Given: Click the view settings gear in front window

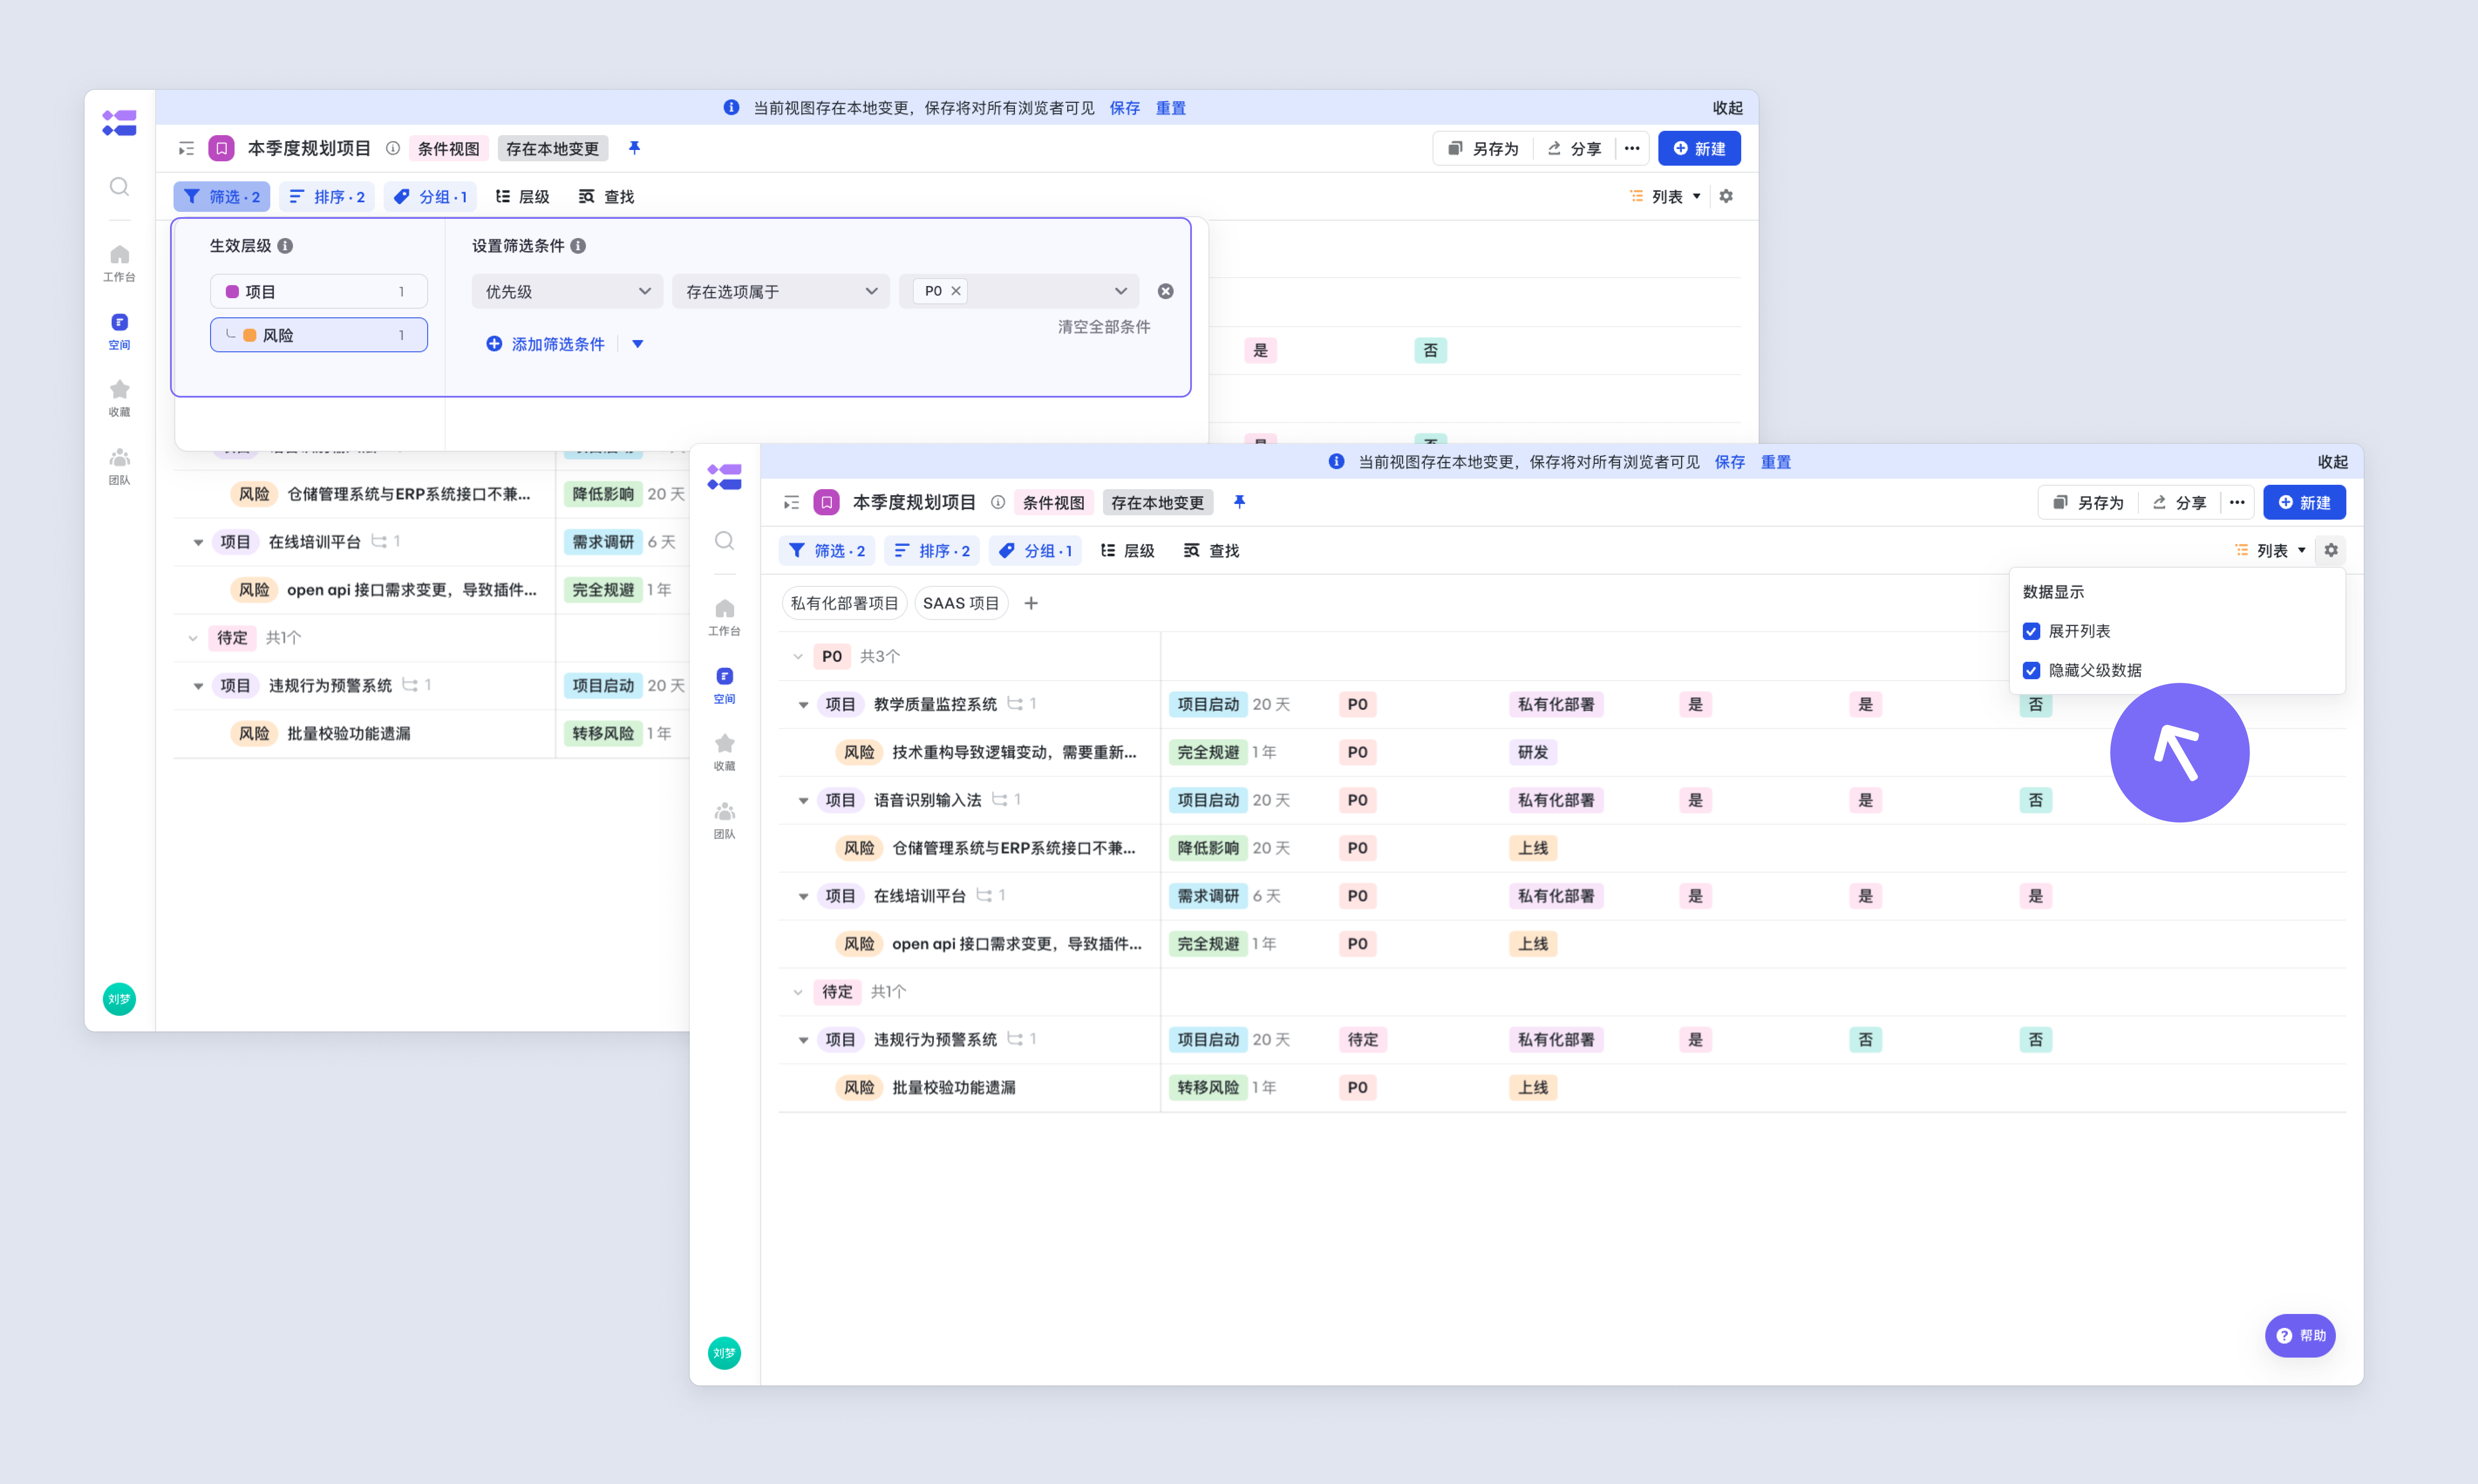Looking at the screenshot, I should point(2331,550).
